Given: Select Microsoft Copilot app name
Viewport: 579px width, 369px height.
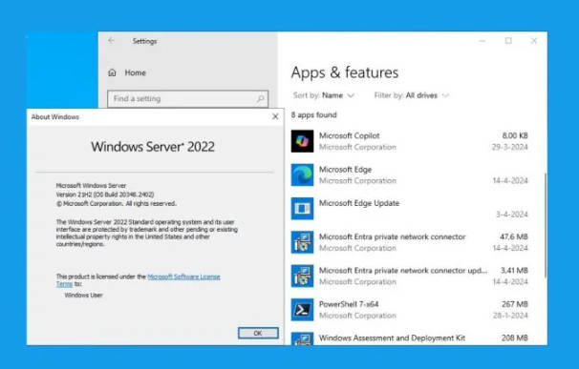Looking at the screenshot, I should 350,135.
